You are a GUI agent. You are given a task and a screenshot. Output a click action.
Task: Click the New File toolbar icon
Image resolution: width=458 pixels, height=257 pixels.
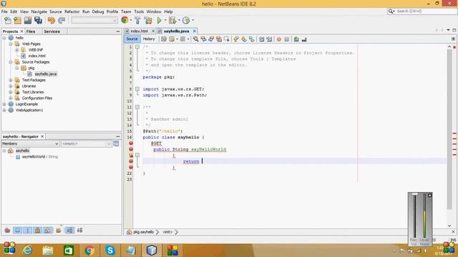(x=8, y=21)
